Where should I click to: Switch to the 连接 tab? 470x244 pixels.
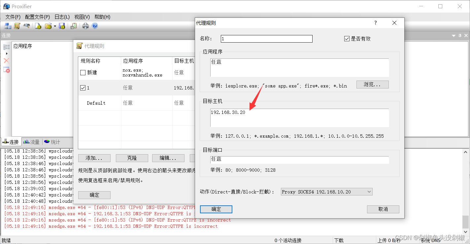11,142
